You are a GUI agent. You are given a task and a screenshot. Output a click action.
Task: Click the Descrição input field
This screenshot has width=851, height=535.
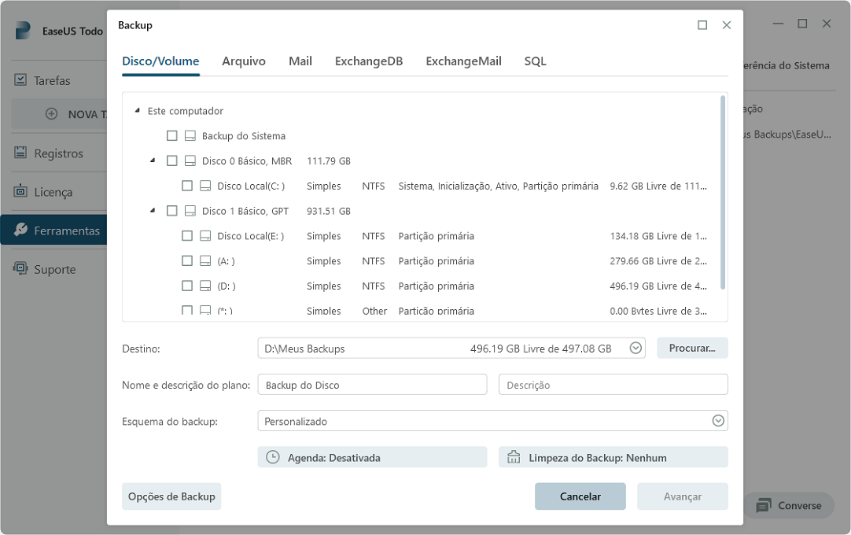(613, 385)
